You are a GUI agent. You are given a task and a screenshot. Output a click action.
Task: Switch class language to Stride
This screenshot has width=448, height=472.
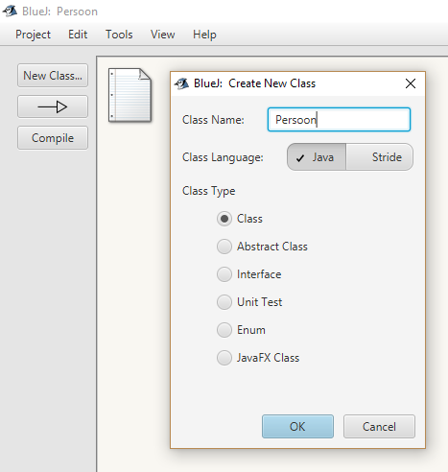[380, 157]
